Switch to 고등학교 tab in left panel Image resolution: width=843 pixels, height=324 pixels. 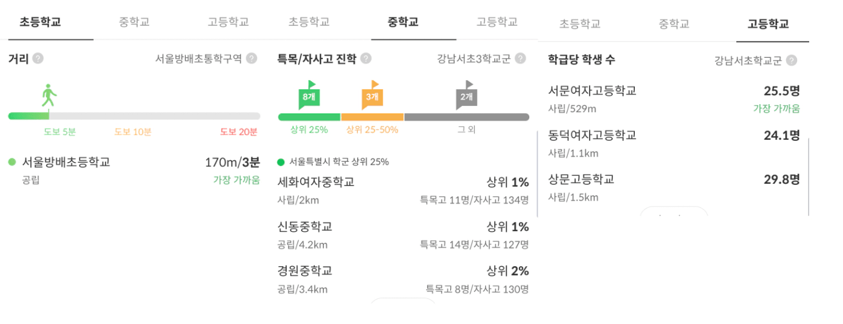[x=228, y=22]
